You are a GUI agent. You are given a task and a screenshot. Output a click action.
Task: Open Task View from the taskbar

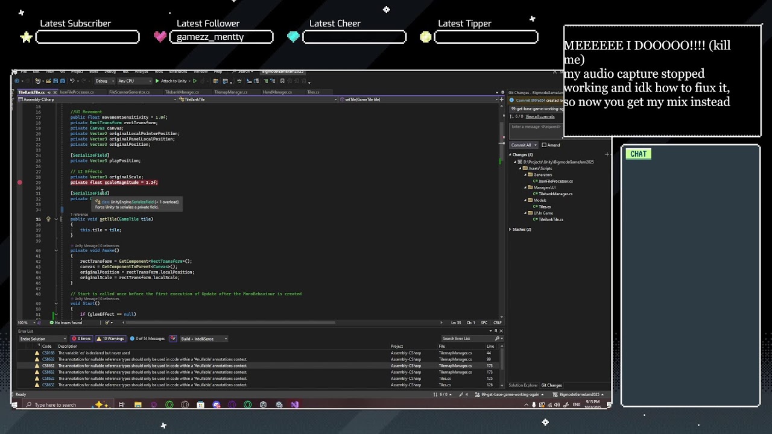[x=121, y=404]
